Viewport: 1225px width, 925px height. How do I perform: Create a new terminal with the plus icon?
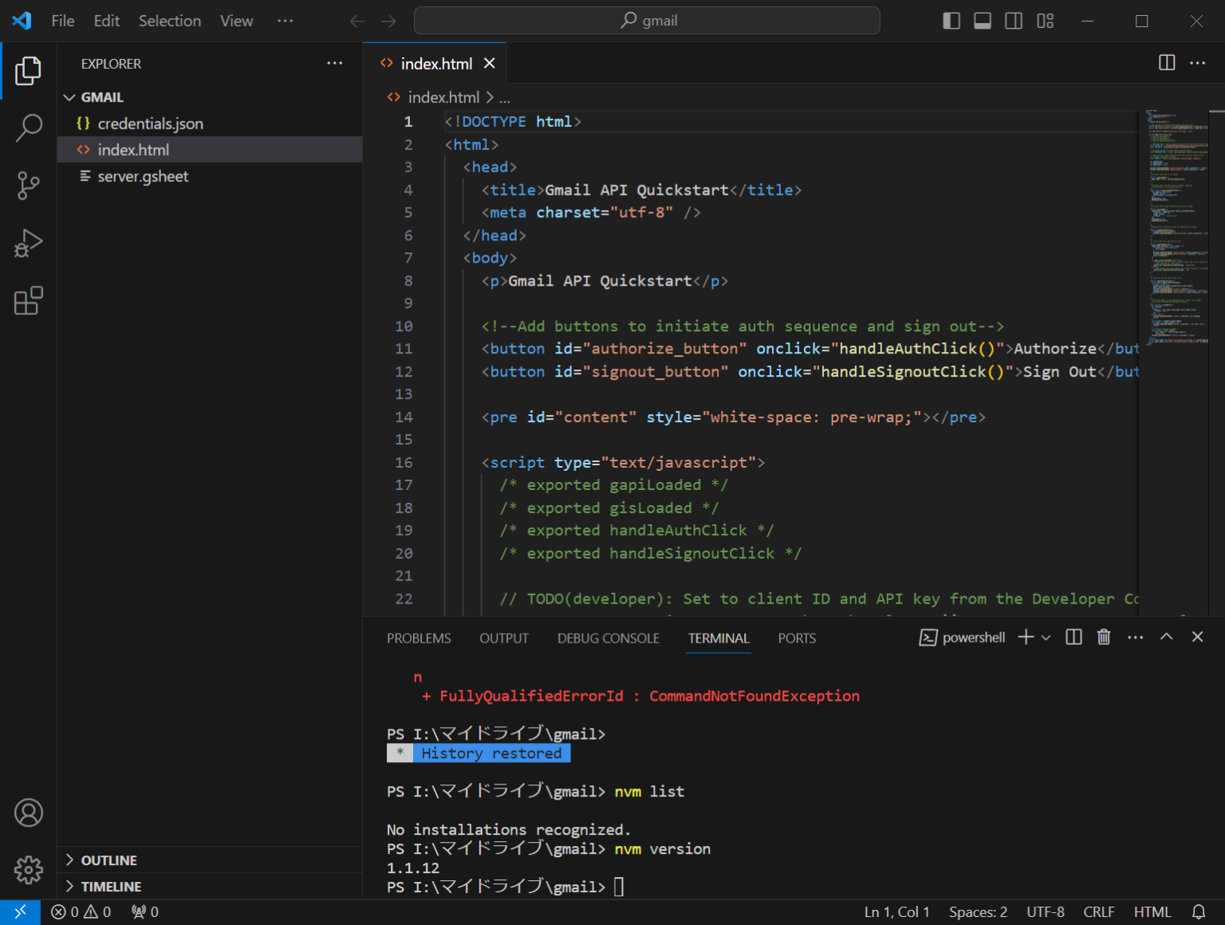coord(1025,637)
